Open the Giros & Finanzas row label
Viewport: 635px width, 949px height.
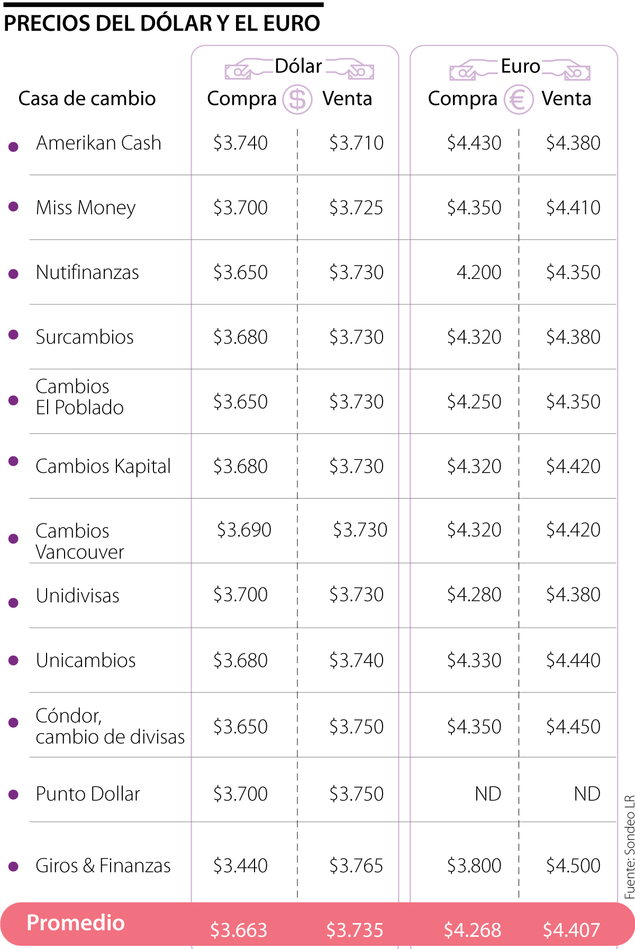click(103, 865)
